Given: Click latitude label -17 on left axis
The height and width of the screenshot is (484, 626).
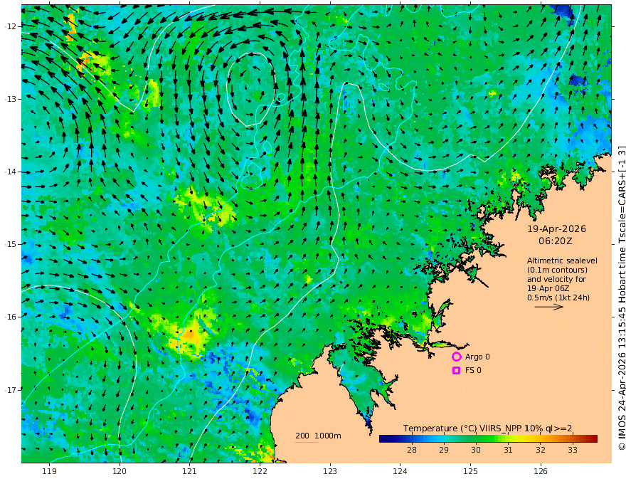Looking at the screenshot, I should (11, 390).
